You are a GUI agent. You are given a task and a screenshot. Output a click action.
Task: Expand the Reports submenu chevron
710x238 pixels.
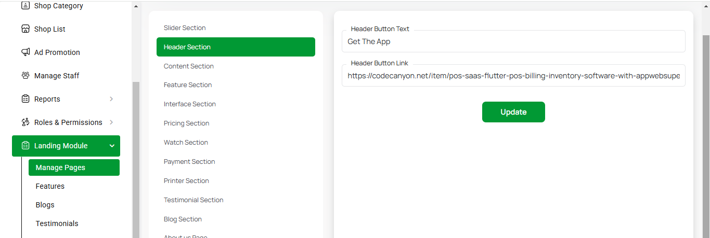[x=111, y=99]
